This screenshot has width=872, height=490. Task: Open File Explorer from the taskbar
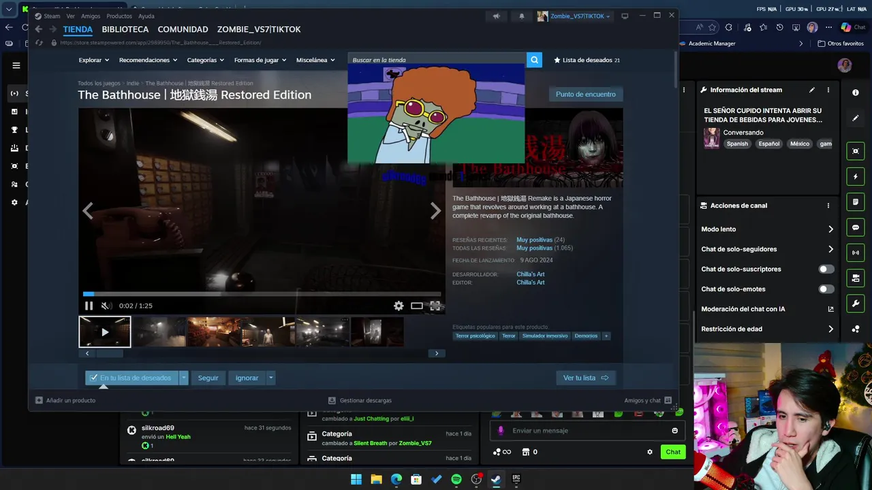(x=376, y=479)
